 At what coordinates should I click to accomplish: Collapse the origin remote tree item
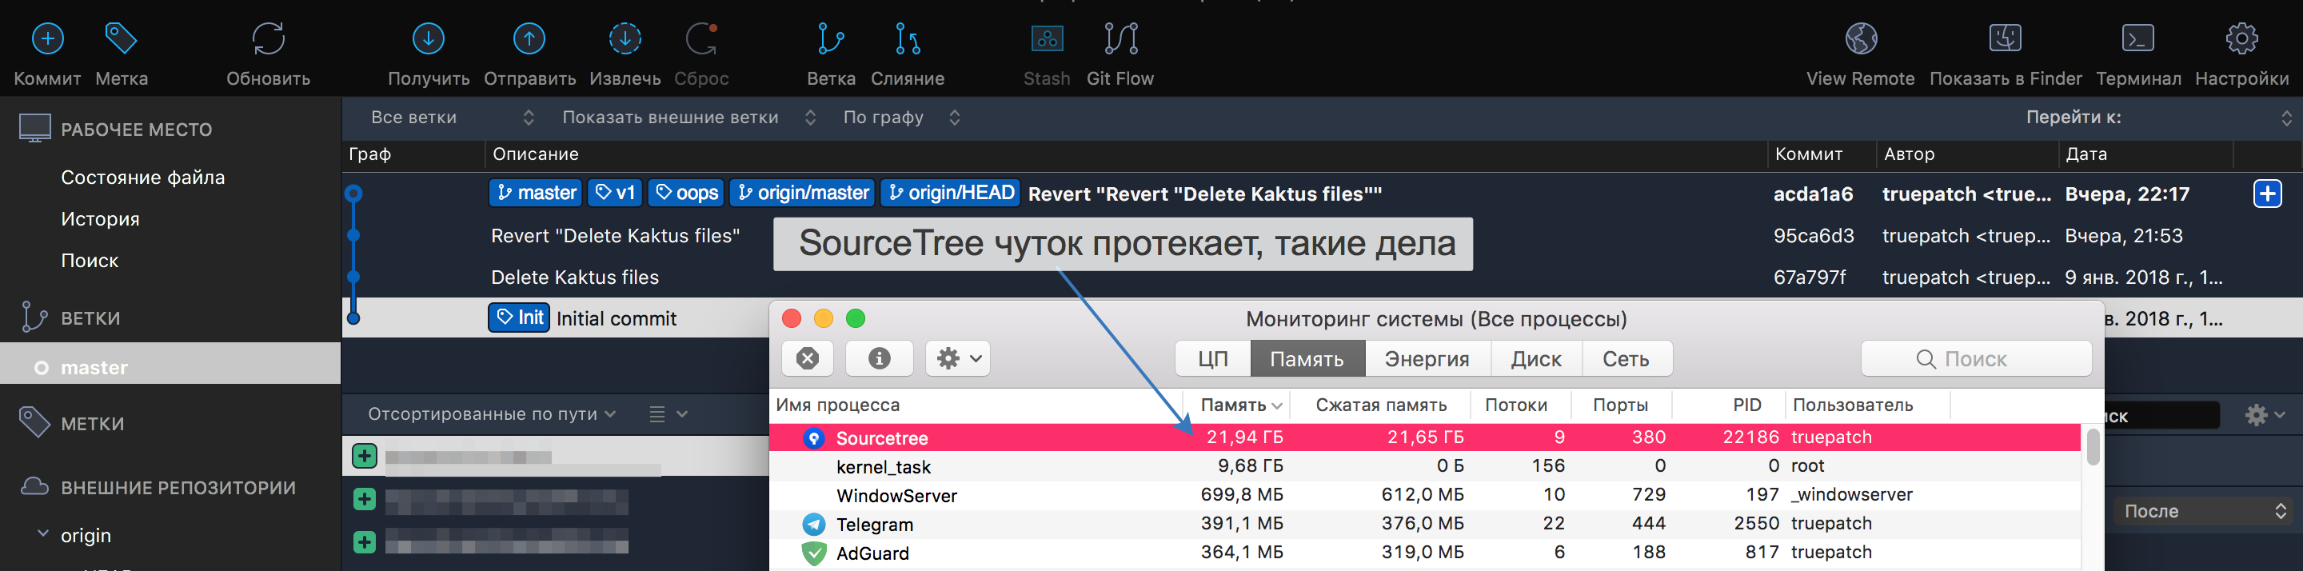pos(42,534)
